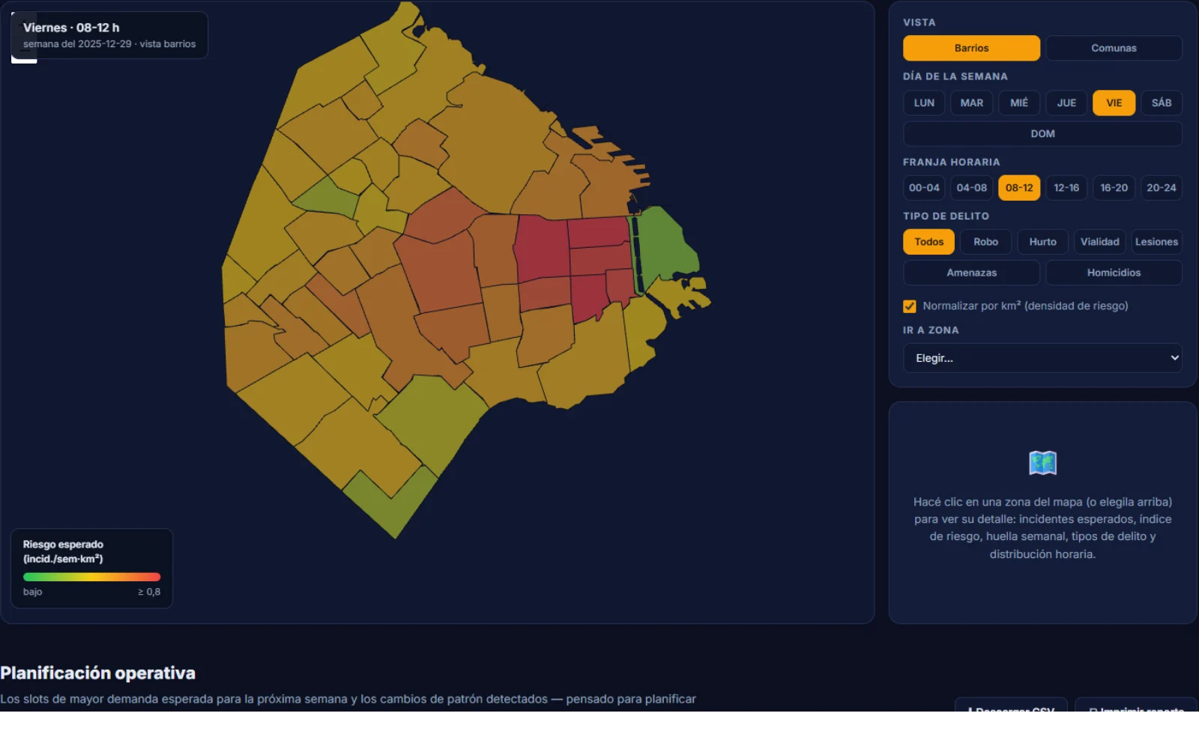Select LUN day of week
Image resolution: width=1199 pixels, height=749 pixels.
pyautogui.click(x=924, y=103)
